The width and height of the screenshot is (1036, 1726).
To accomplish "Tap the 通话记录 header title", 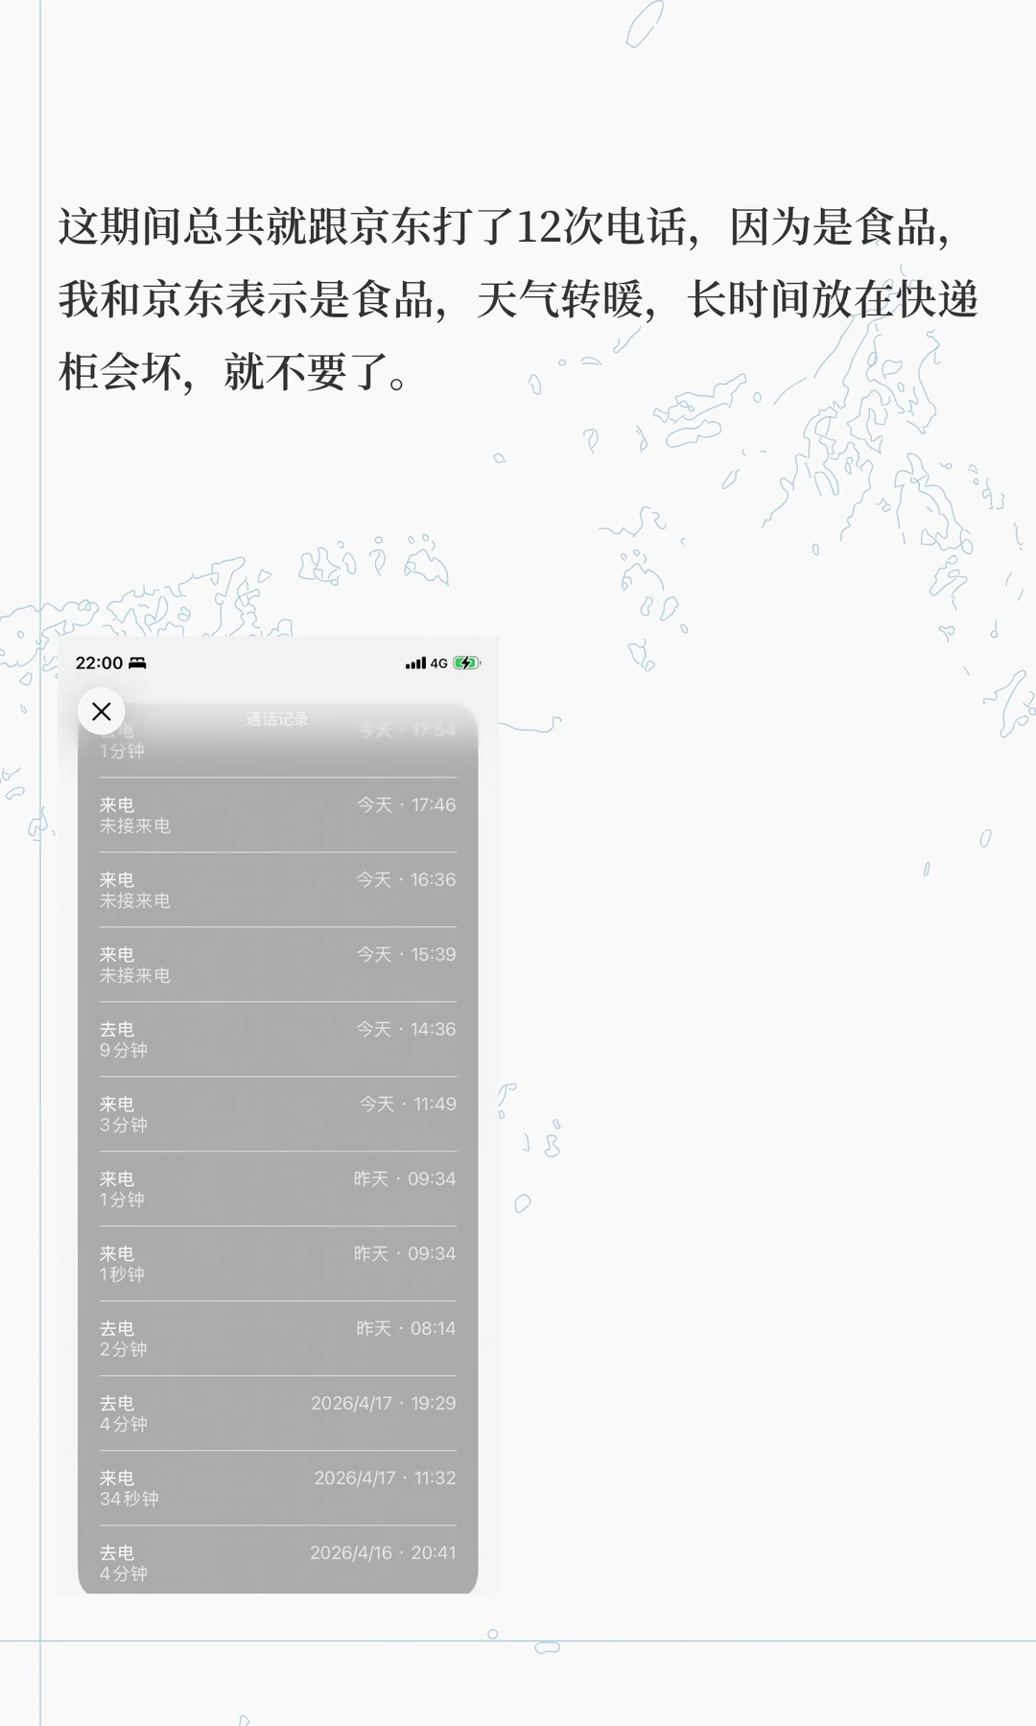I will click(277, 719).
